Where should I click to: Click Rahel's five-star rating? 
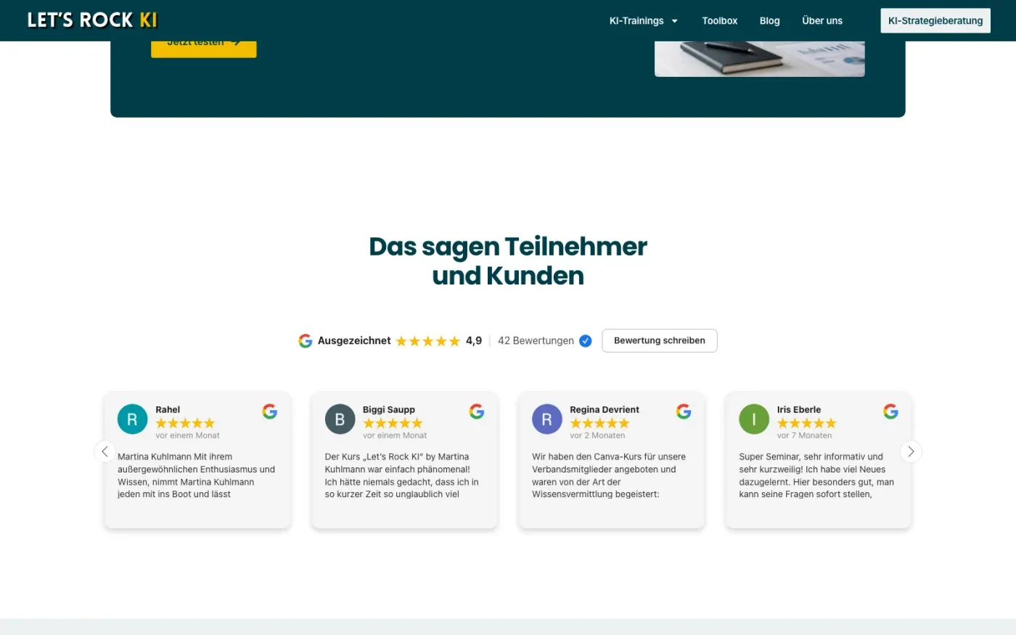point(185,423)
